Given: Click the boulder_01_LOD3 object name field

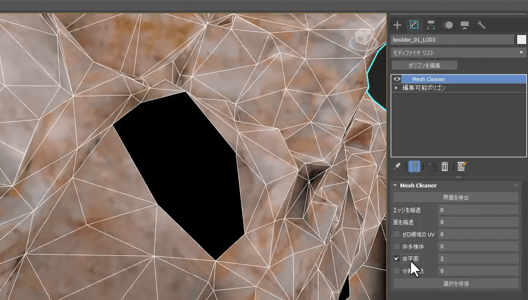Looking at the screenshot, I should tap(452, 39).
